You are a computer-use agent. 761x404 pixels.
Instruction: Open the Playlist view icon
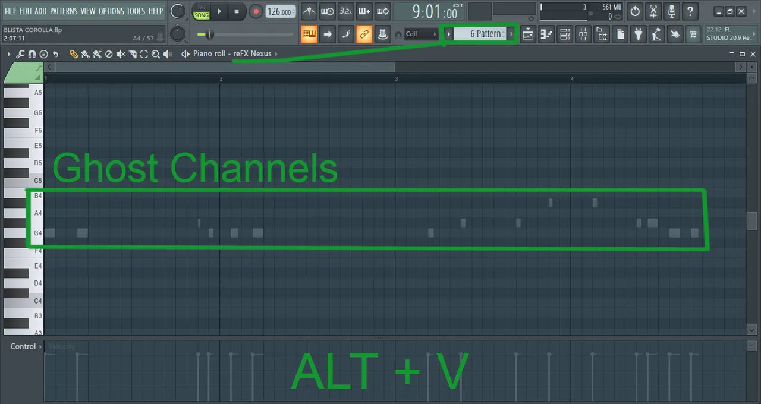pyautogui.click(x=528, y=34)
